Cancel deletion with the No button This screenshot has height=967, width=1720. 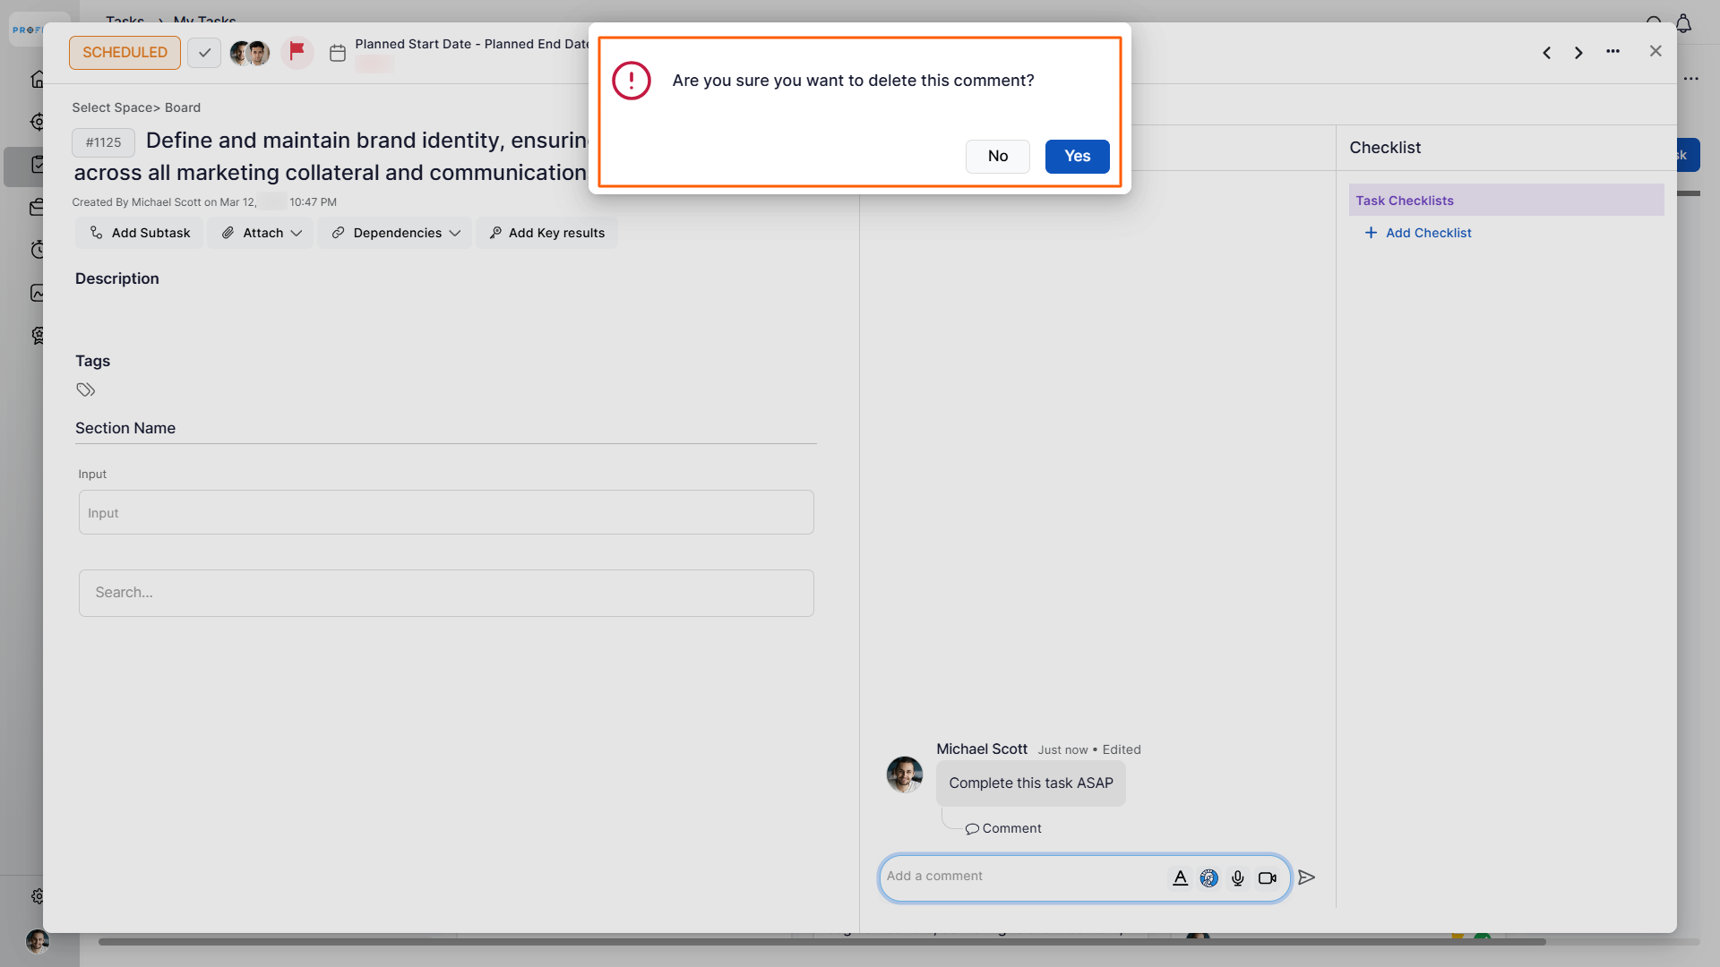(997, 157)
